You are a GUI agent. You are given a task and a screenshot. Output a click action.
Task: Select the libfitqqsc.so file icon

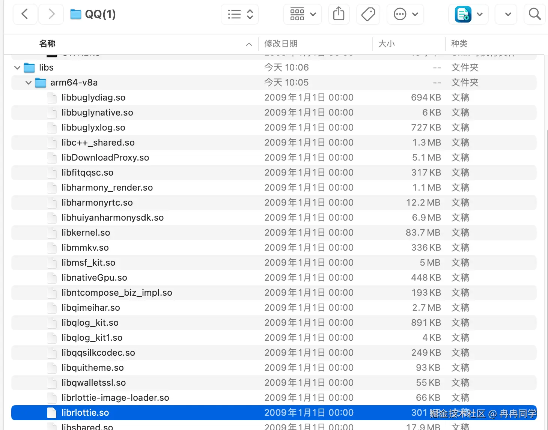click(52, 173)
